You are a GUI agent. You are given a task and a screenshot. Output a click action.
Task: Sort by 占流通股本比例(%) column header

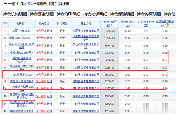click(x=165, y=23)
